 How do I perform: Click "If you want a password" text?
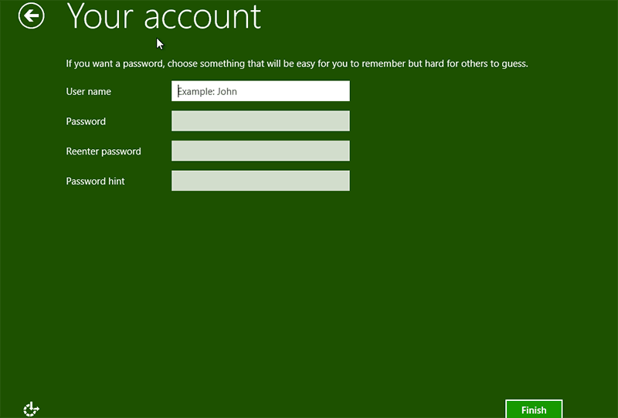point(114,63)
